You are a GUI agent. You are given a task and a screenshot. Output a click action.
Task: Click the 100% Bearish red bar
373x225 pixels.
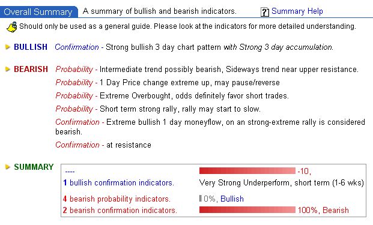point(247,210)
